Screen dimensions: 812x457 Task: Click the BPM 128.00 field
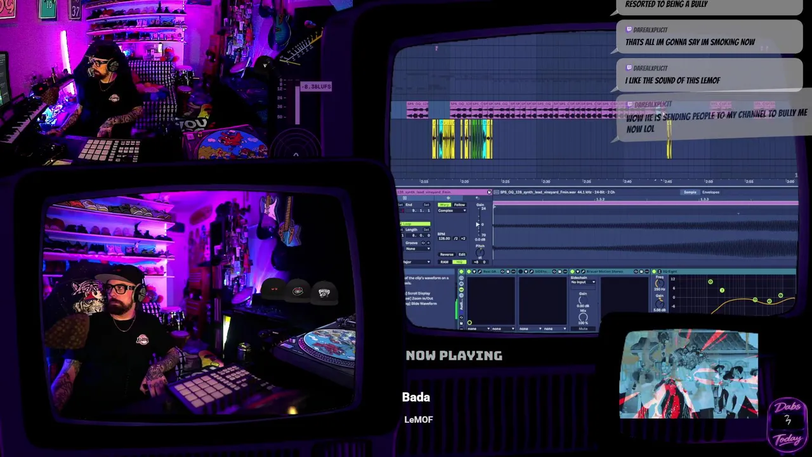(444, 239)
